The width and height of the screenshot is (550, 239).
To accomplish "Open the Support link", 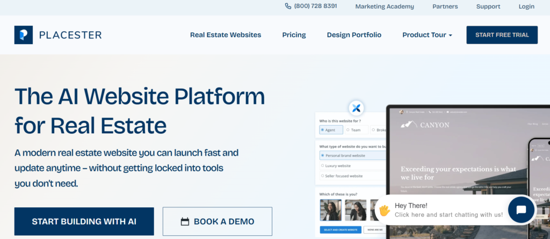I will tap(488, 6).
